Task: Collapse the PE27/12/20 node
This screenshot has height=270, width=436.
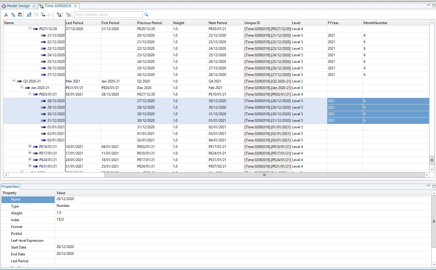Action: click(30, 28)
